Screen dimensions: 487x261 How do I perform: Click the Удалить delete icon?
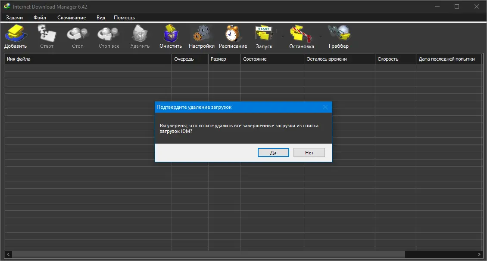click(140, 34)
